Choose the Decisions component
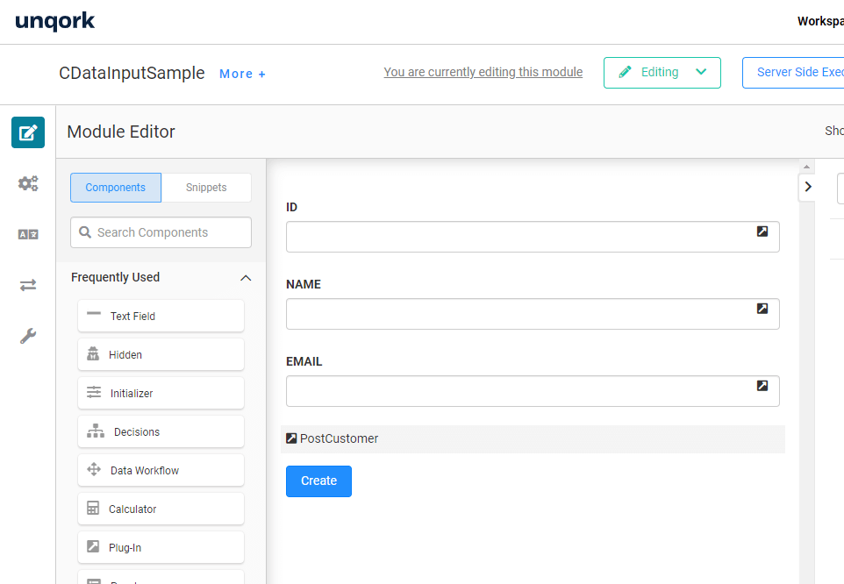Screen dimensions: 844x584 [161, 432]
